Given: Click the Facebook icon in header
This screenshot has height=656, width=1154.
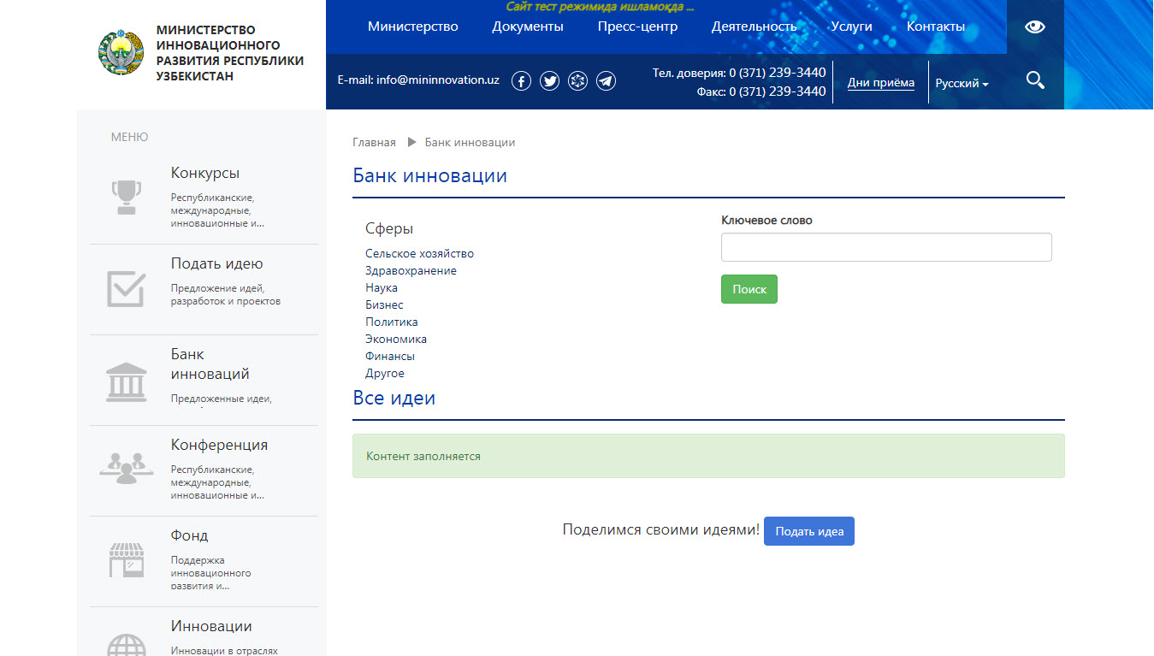Looking at the screenshot, I should click(x=522, y=81).
